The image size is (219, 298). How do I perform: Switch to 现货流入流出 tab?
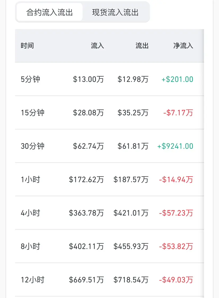pos(115,12)
